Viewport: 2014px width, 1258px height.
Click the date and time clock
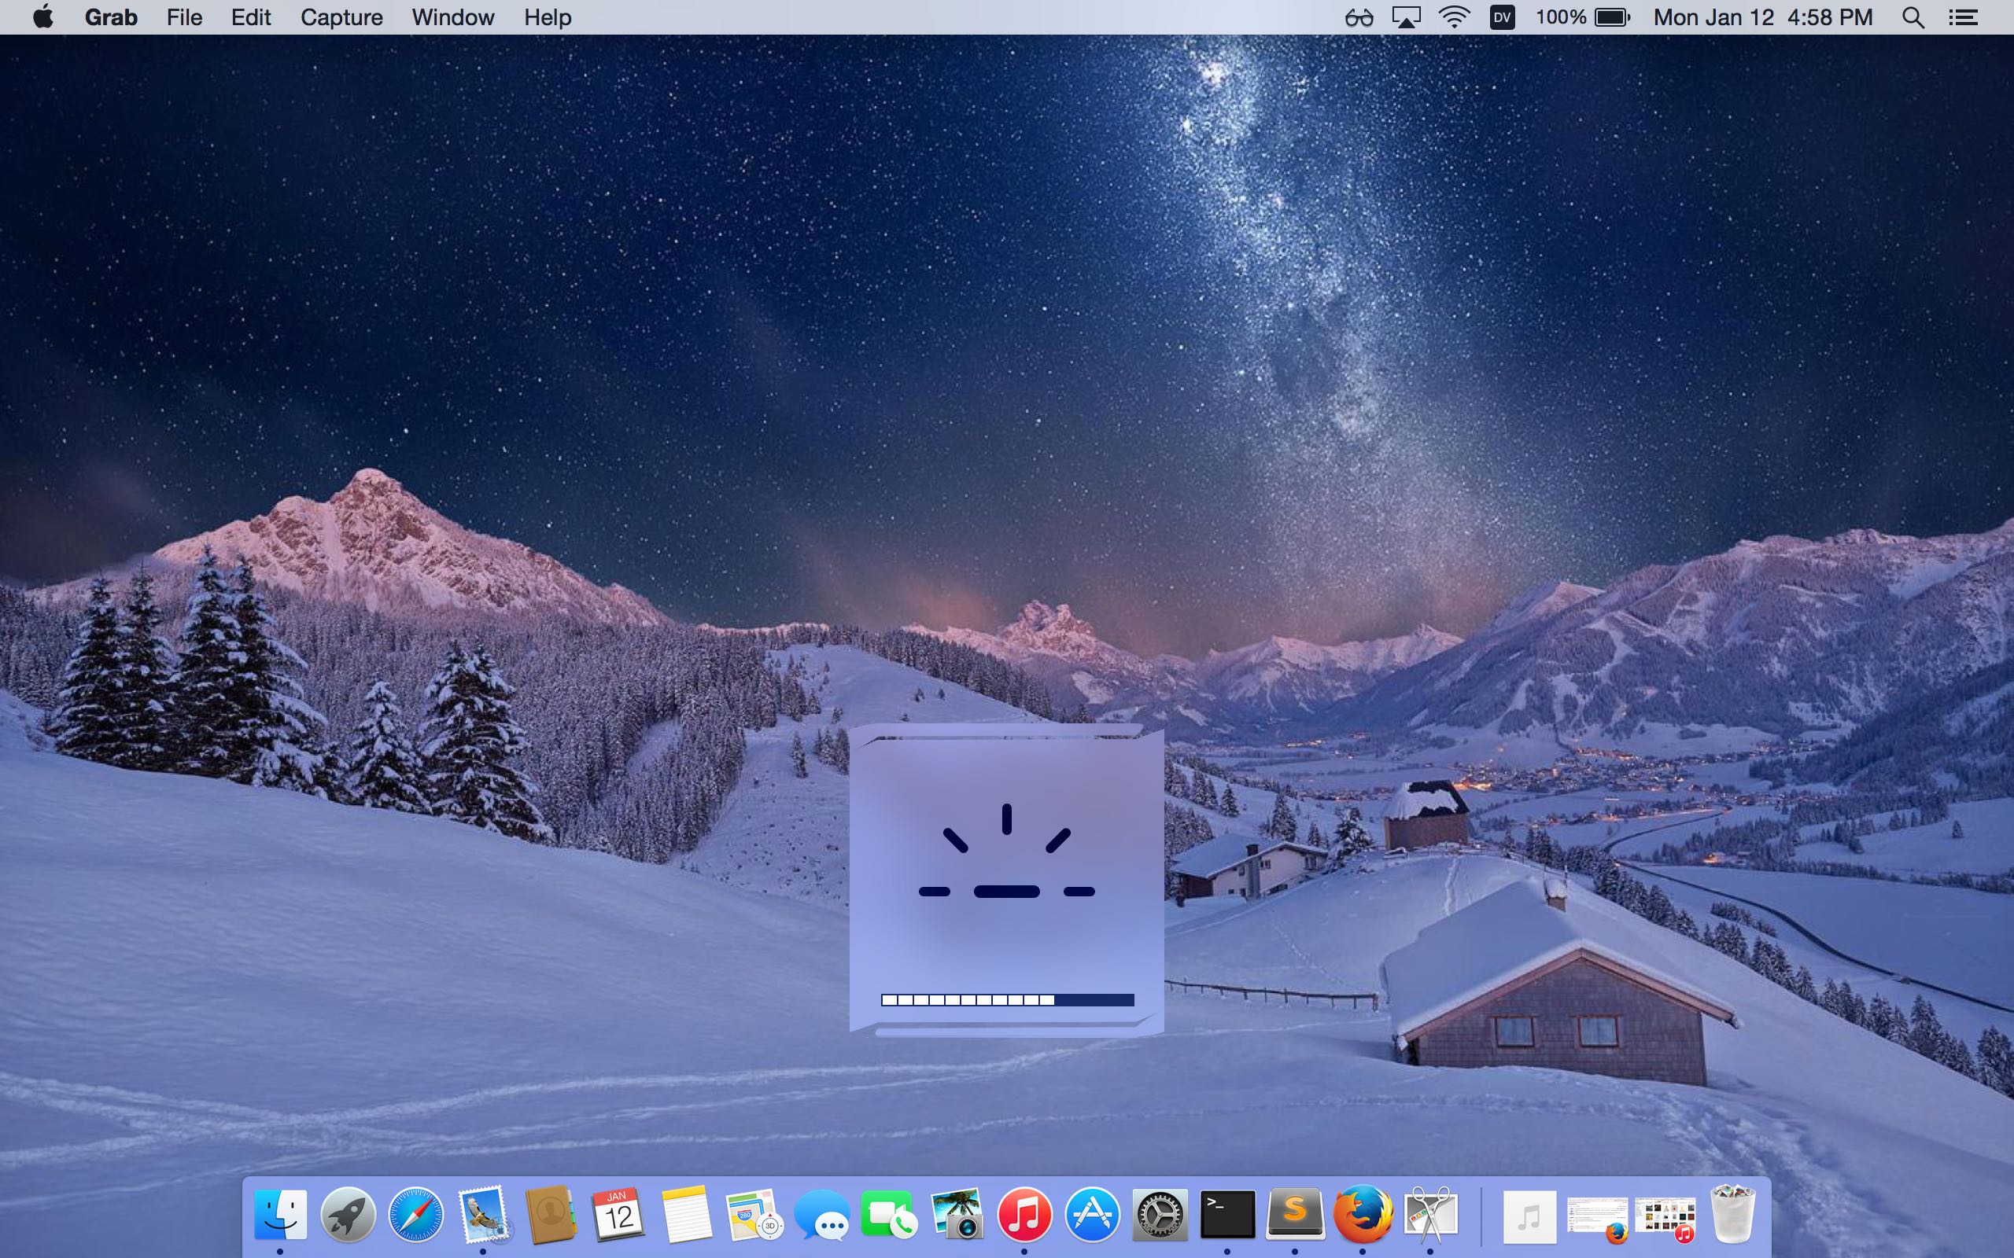(1761, 17)
